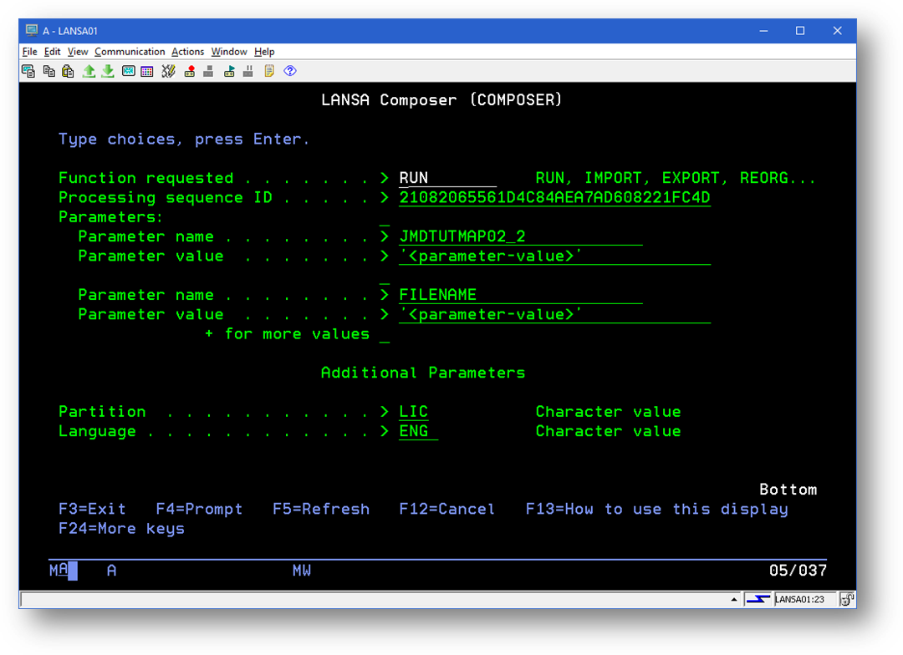Image resolution: width=903 pixels, height=655 pixels.
Task: Open the Actions menu
Action: pyautogui.click(x=188, y=52)
